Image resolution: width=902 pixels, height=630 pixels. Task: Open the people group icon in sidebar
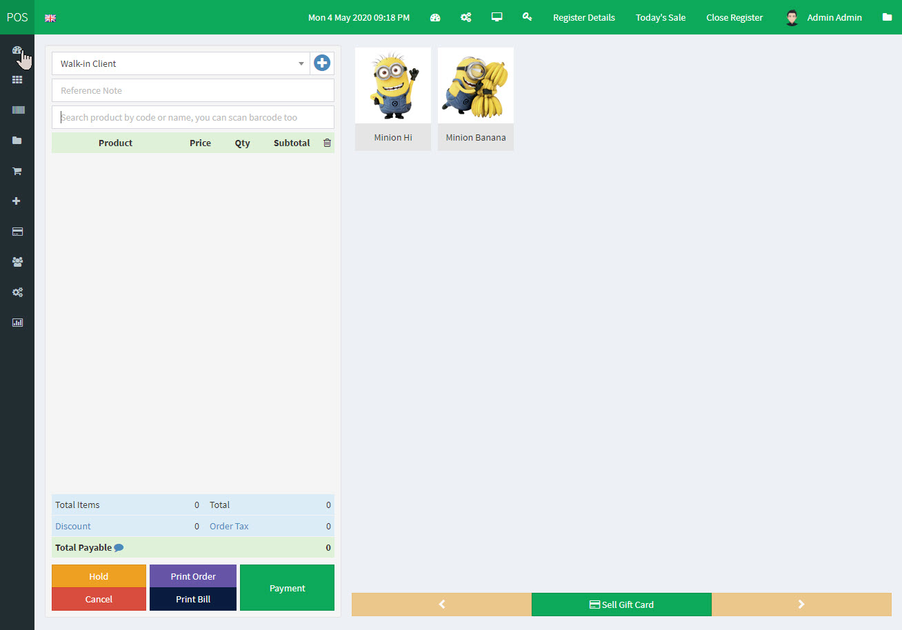point(17,262)
